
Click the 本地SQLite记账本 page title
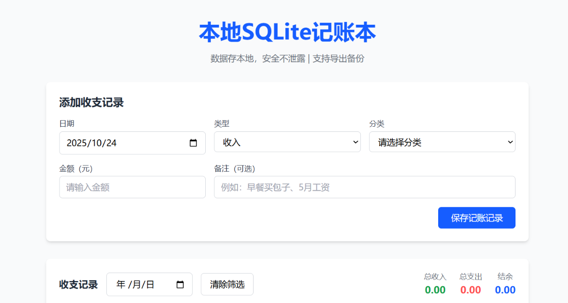click(287, 33)
